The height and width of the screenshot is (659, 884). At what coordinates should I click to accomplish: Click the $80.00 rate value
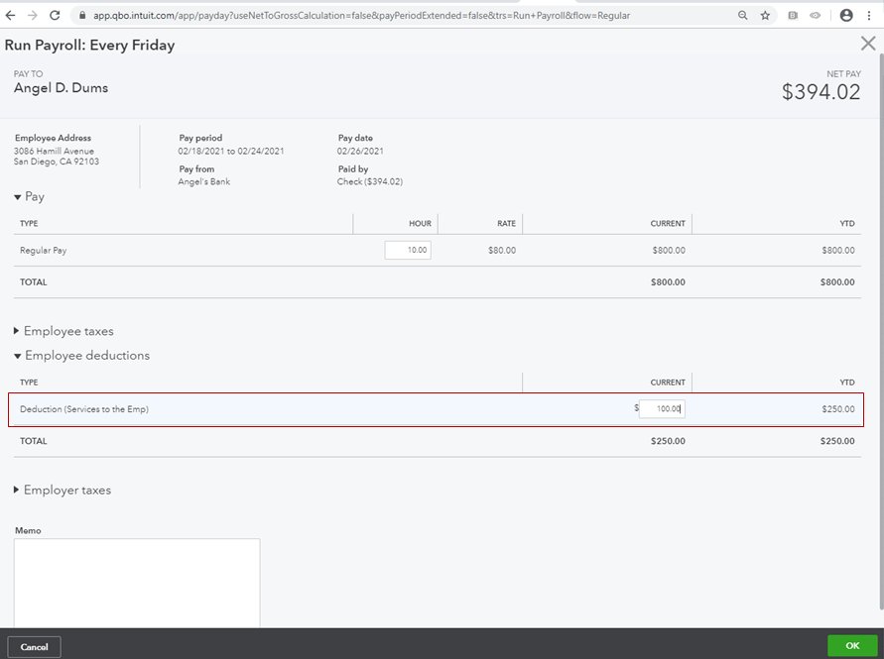tap(502, 250)
